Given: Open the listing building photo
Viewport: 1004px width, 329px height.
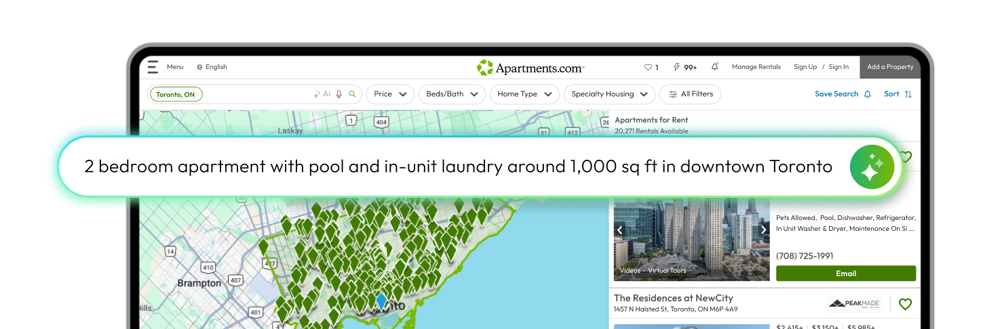Looking at the screenshot, I should 692,239.
